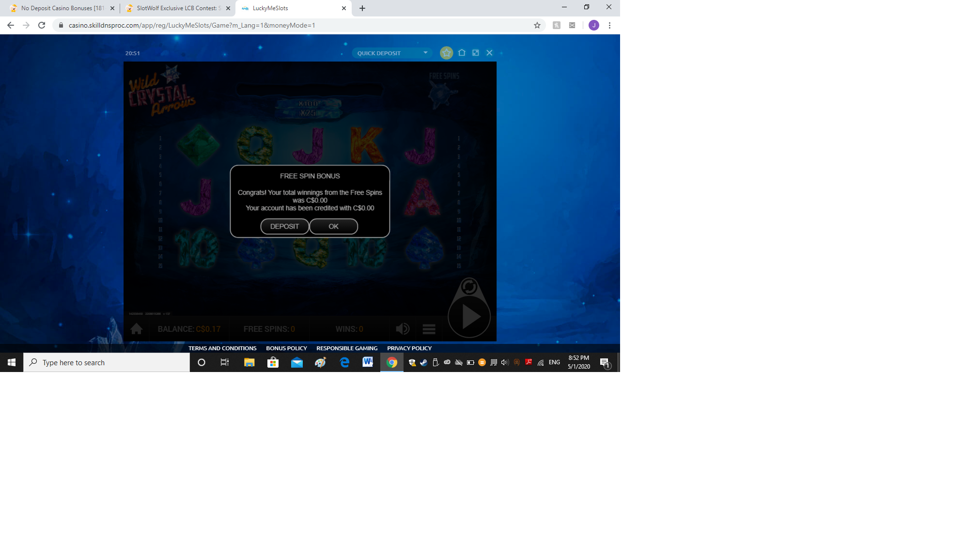Click the site lock icon in address bar
Viewport: 965px width, 543px height.
[x=61, y=25]
